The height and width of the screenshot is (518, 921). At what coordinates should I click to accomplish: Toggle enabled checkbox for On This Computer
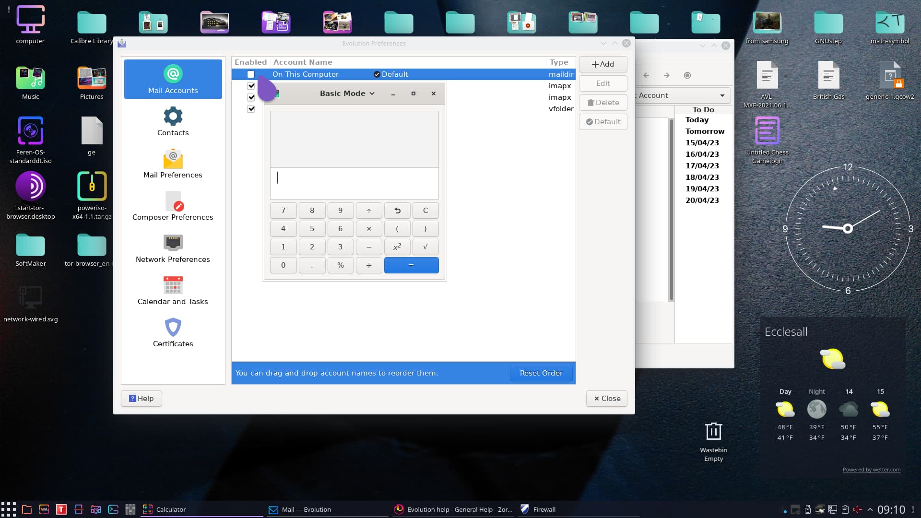[x=250, y=74]
